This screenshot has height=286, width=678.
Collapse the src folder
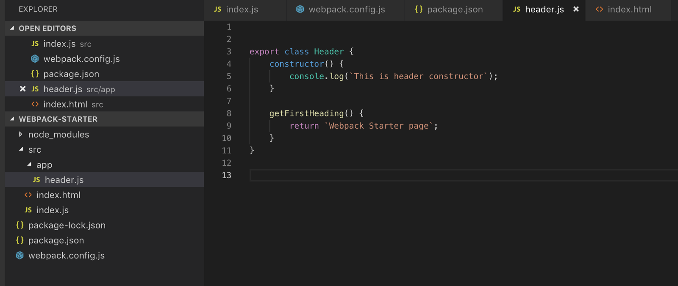pyautogui.click(x=21, y=149)
